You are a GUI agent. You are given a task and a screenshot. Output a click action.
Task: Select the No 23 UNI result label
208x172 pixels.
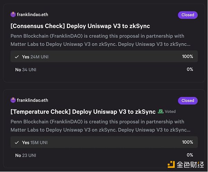click(26, 155)
